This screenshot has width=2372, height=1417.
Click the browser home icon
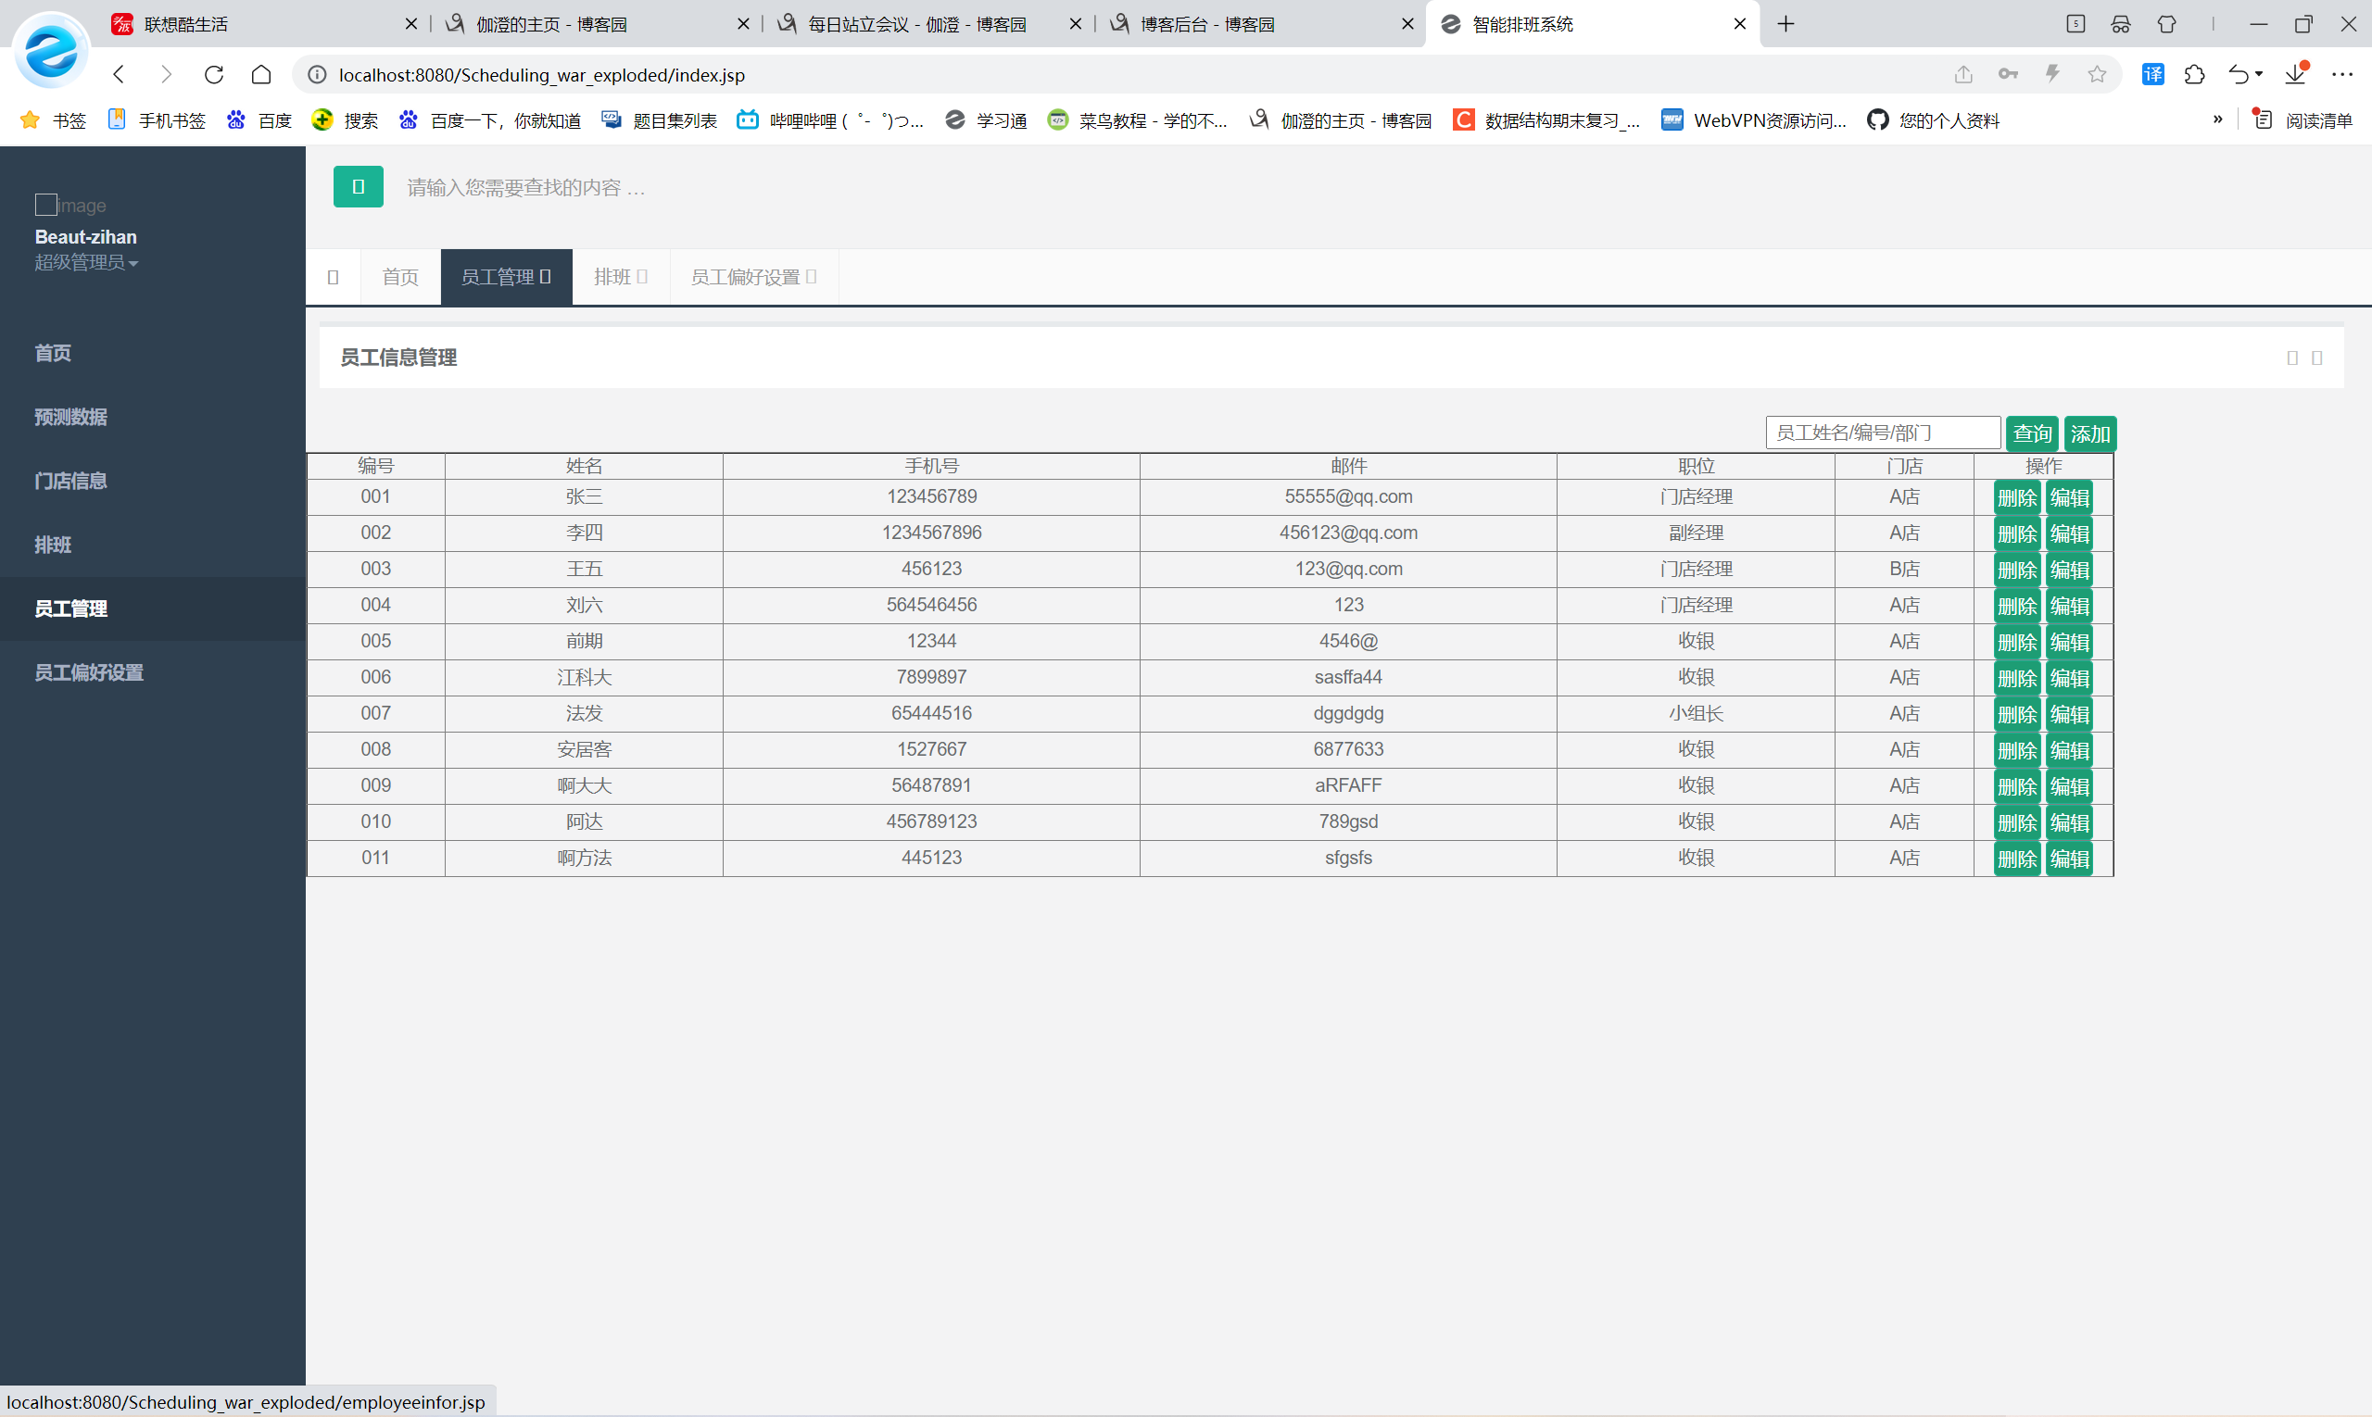pyautogui.click(x=260, y=74)
